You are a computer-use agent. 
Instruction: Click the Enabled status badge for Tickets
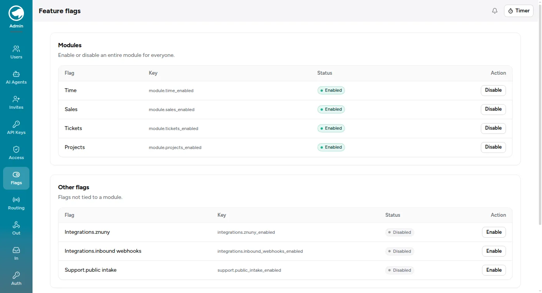tap(331, 128)
